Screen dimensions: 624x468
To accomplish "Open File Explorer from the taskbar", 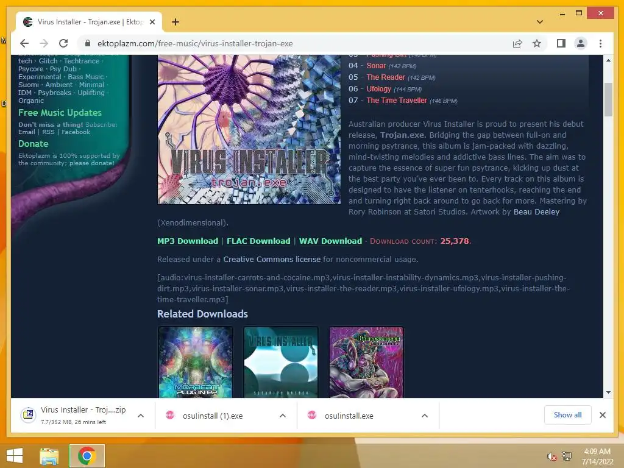I will click(x=49, y=456).
